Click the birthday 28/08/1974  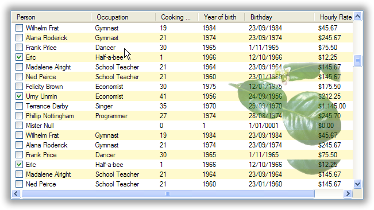pos(265,116)
